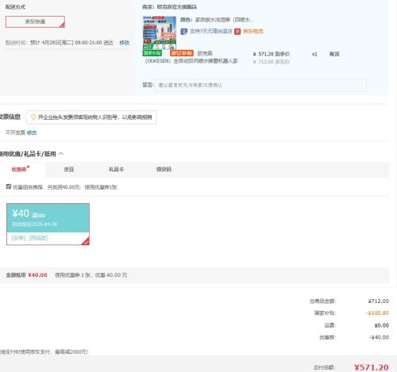Switch to the 京豆 tab
The image size is (397, 372).
[69, 169]
